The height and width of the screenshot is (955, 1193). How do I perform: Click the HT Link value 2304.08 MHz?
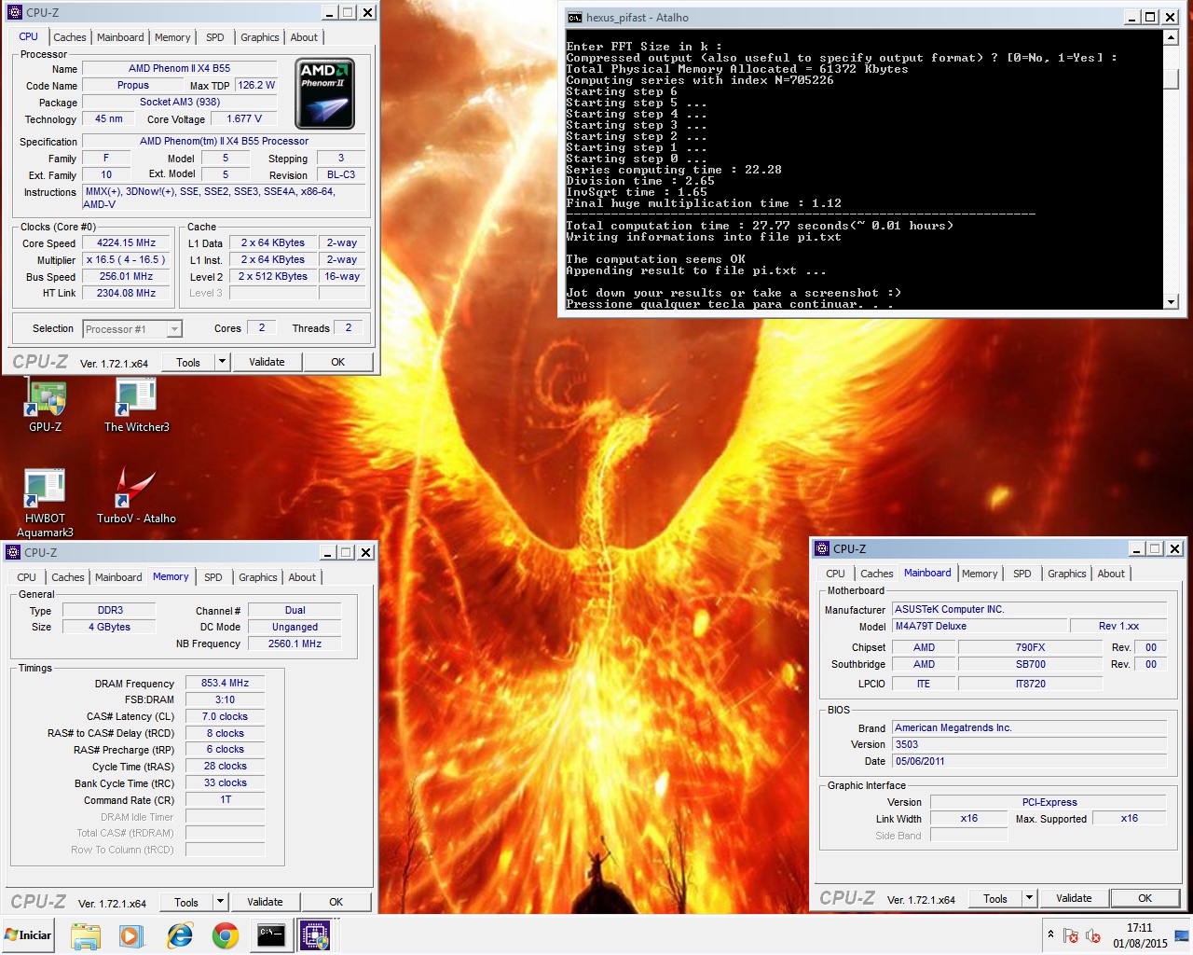pyautogui.click(x=127, y=293)
